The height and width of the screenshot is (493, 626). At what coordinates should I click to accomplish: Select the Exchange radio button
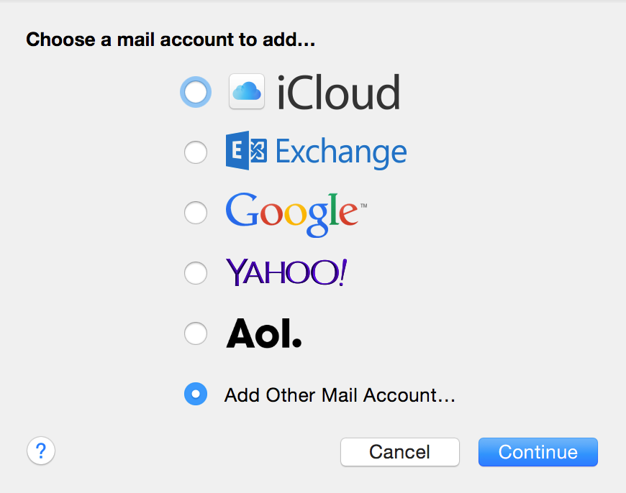[196, 152]
